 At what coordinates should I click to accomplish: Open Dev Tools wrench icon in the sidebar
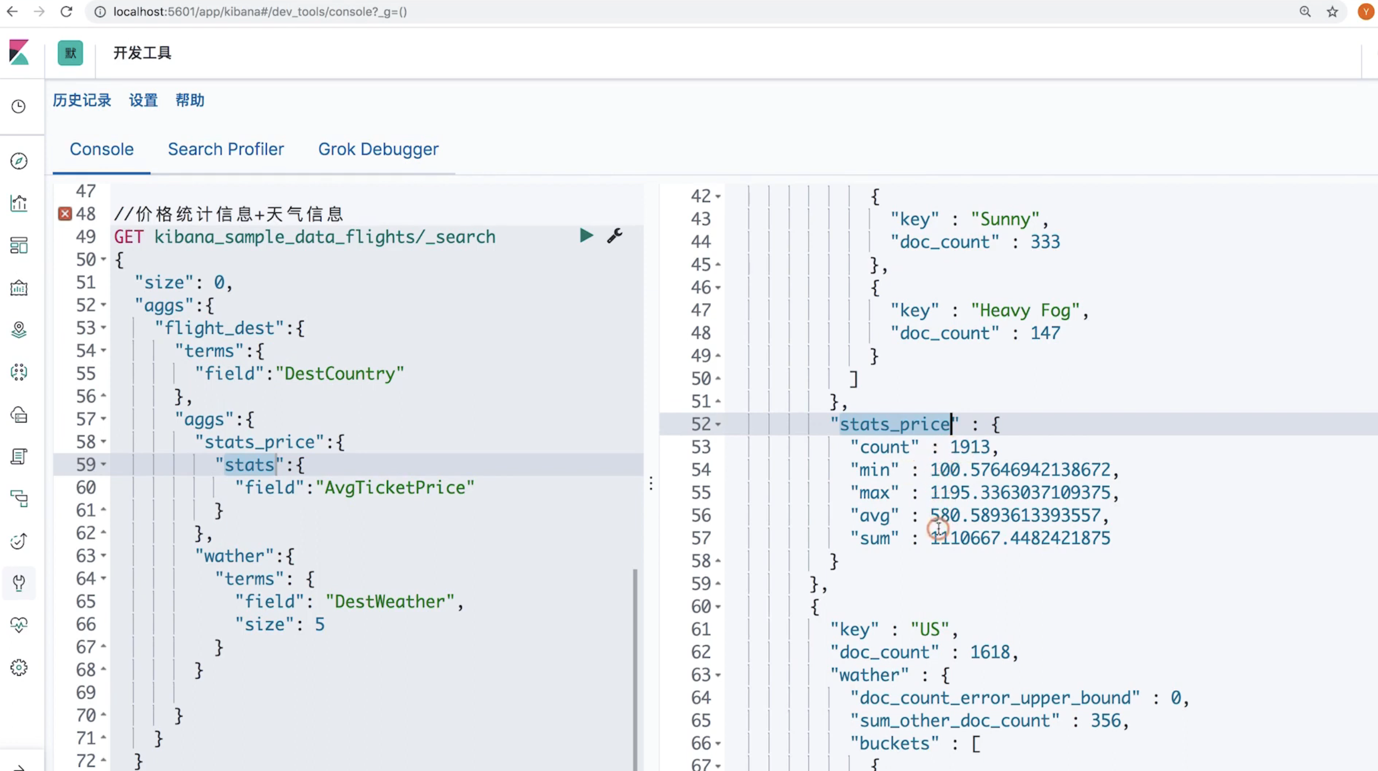point(19,583)
